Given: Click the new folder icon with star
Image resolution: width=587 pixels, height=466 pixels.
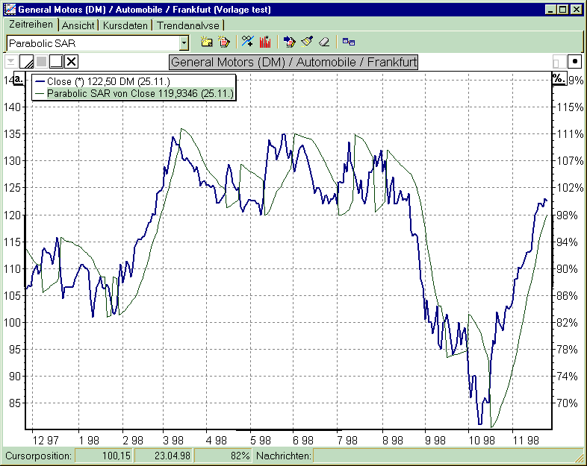Looking at the screenshot, I should 207,42.
